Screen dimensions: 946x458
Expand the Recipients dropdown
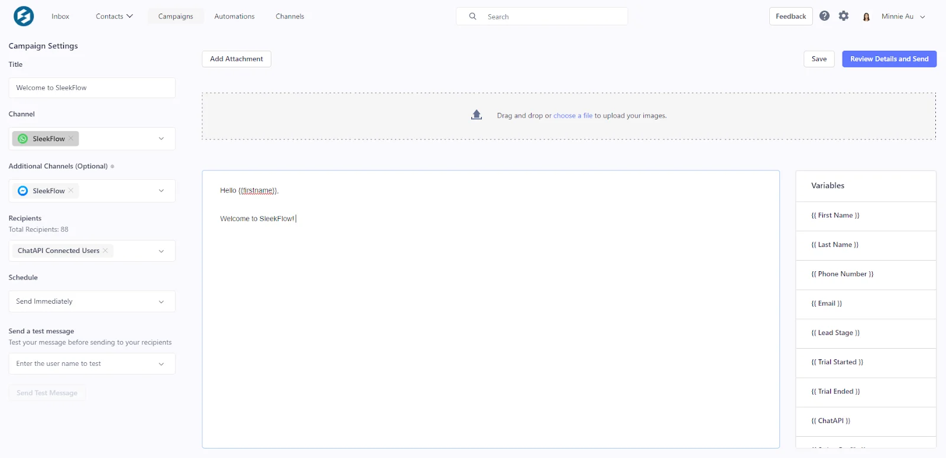point(161,251)
